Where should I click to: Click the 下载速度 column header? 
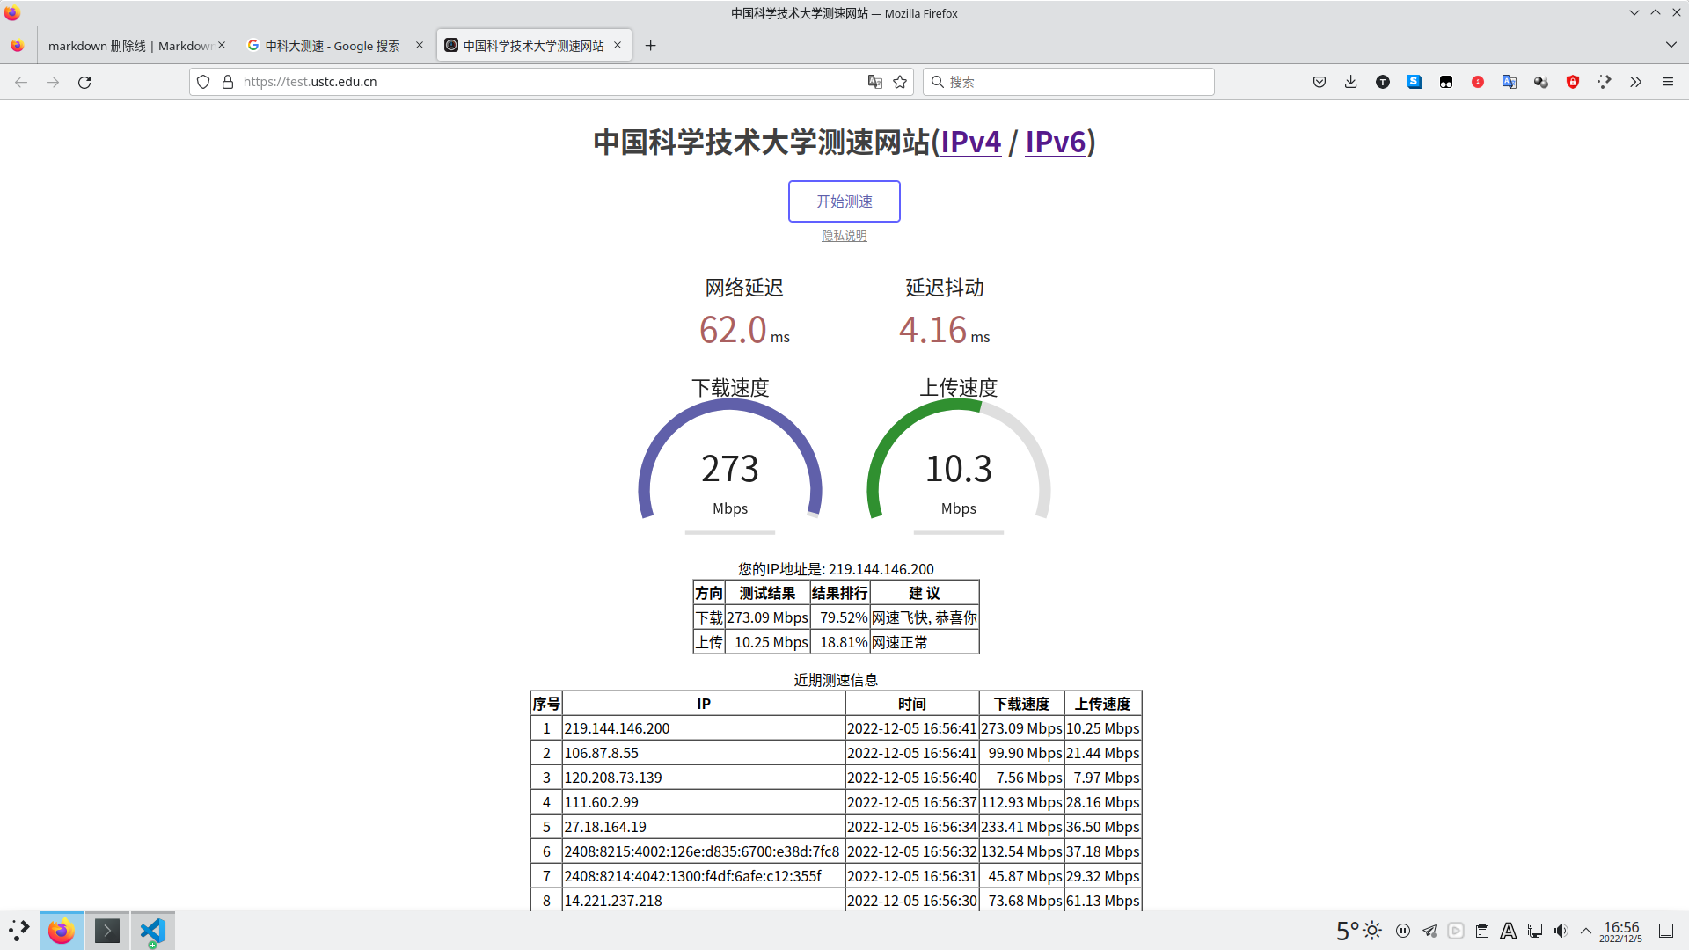point(1022,704)
